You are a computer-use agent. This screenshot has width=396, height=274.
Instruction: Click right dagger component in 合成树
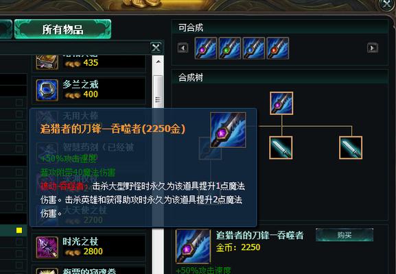[x=351, y=148]
